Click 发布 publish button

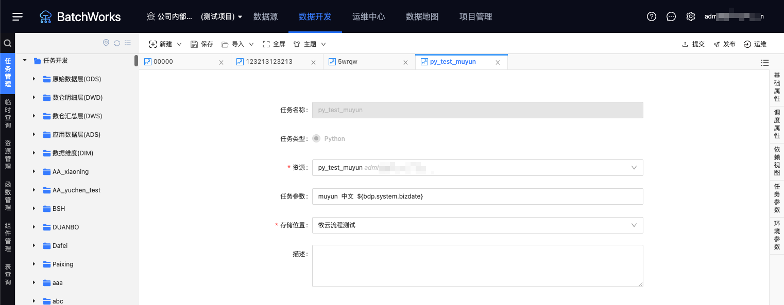pos(724,44)
